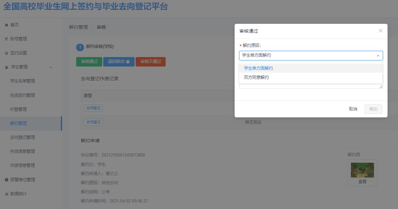Choose 学生单方面解约 from the dropdown list

click(258, 68)
